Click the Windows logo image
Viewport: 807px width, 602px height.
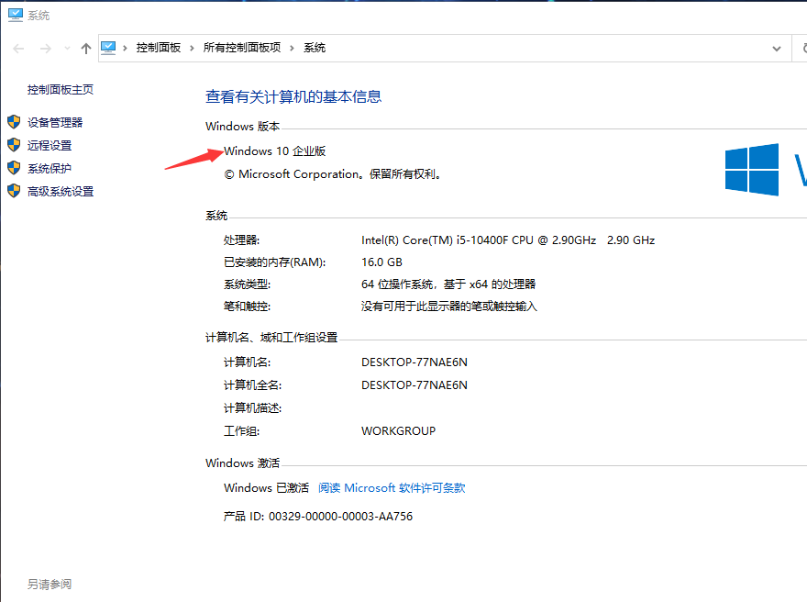point(752,170)
